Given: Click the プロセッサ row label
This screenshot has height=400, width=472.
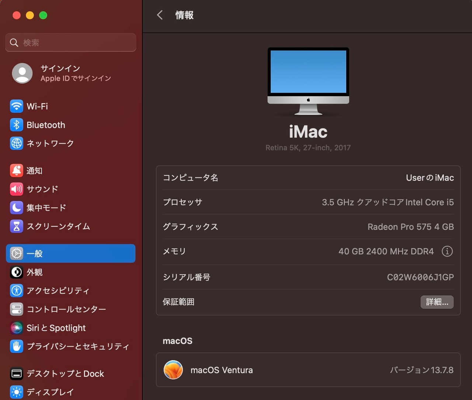Looking at the screenshot, I should click(x=183, y=202).
